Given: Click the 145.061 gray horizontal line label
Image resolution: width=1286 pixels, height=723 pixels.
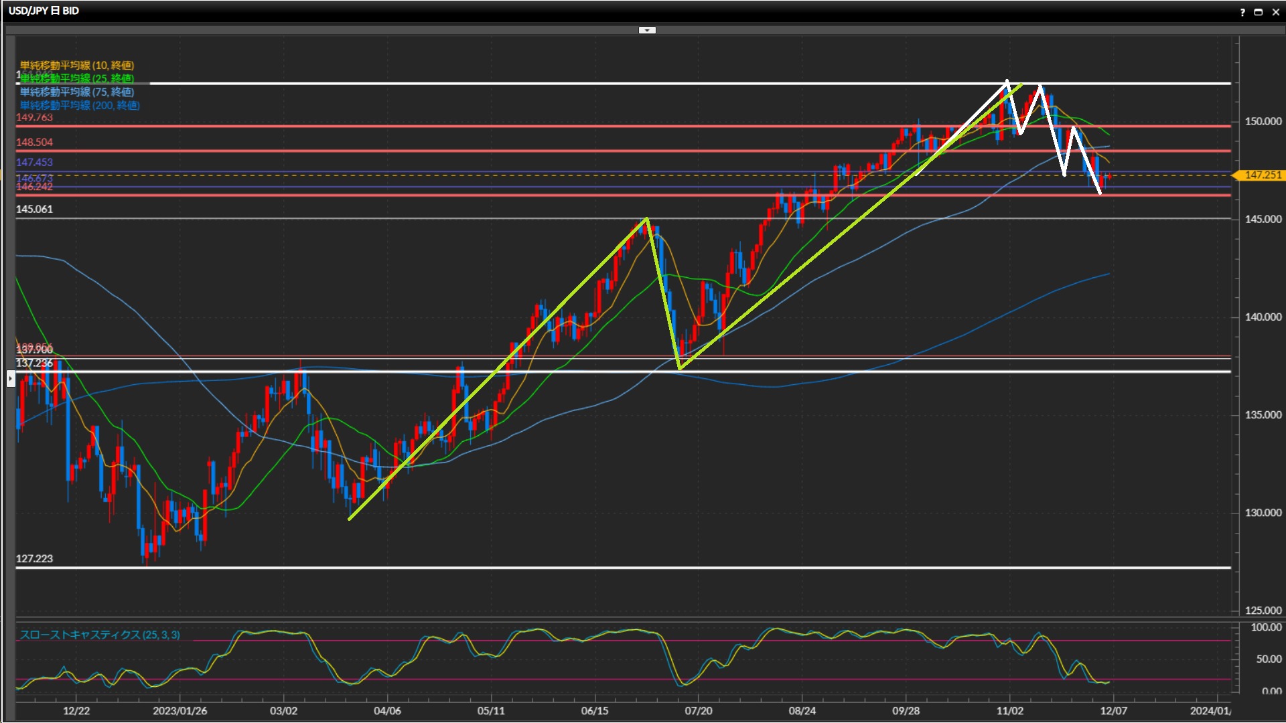Looking at the screenshot, I should click(x=34, y=209).
